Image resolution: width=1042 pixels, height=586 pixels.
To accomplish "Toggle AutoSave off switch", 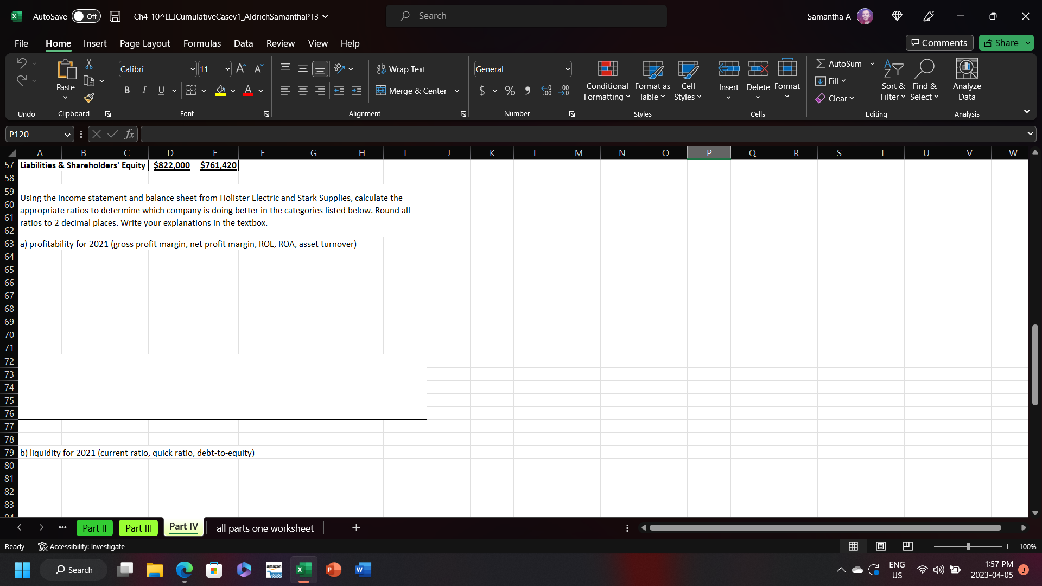I will [86, 16].
